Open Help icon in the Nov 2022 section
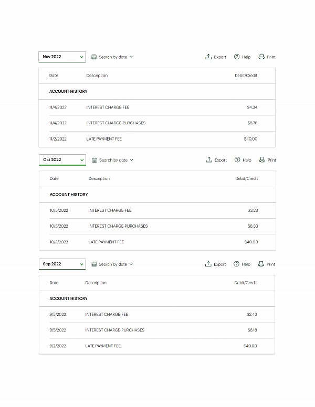315x407 pixels. (x=236, y=57)
